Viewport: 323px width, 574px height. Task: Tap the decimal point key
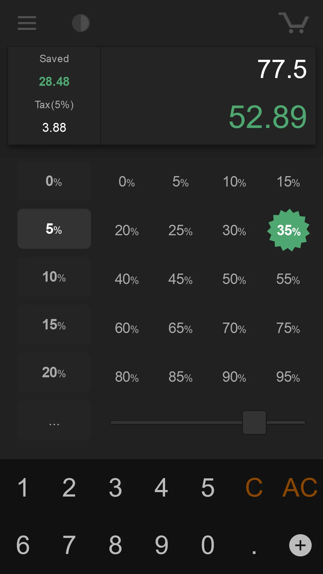click(x=254, y=545)
